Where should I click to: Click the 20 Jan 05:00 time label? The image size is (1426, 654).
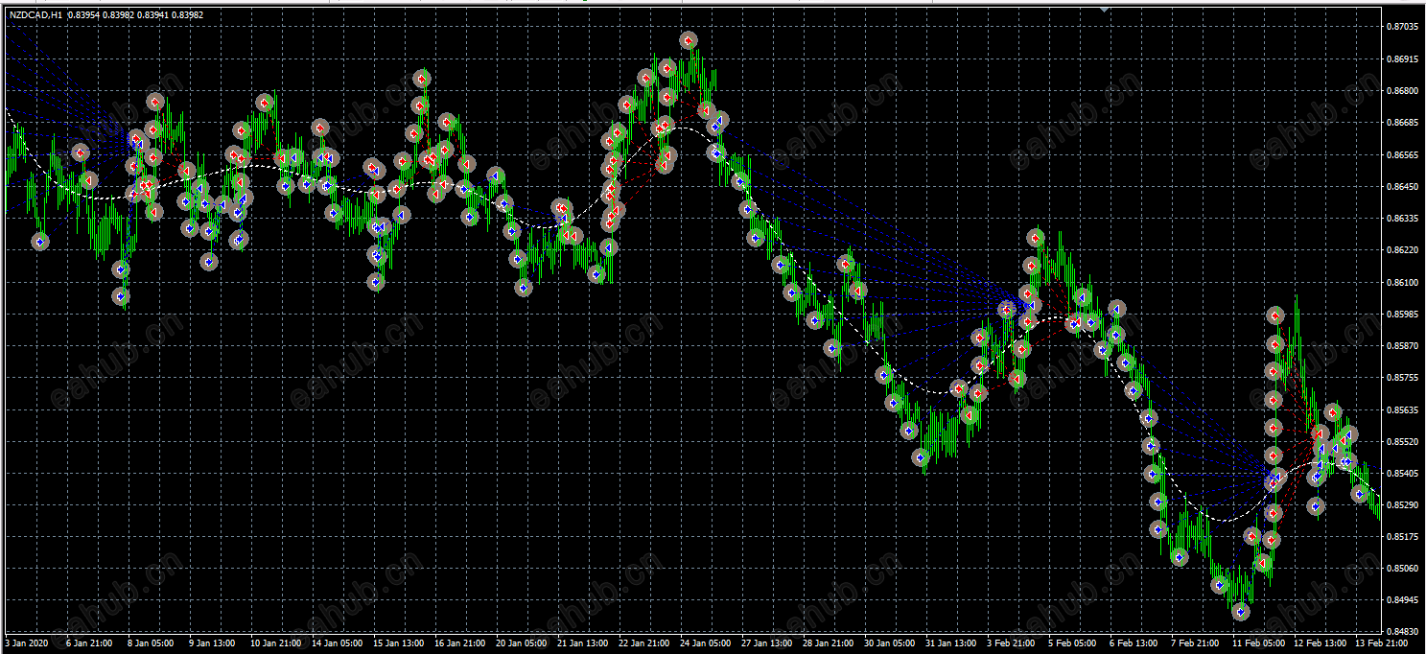click(x=522, y=642)
